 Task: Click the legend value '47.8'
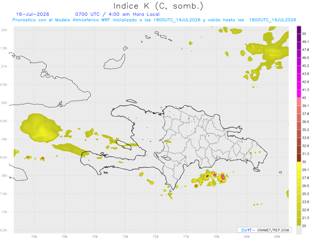point(306,50)
